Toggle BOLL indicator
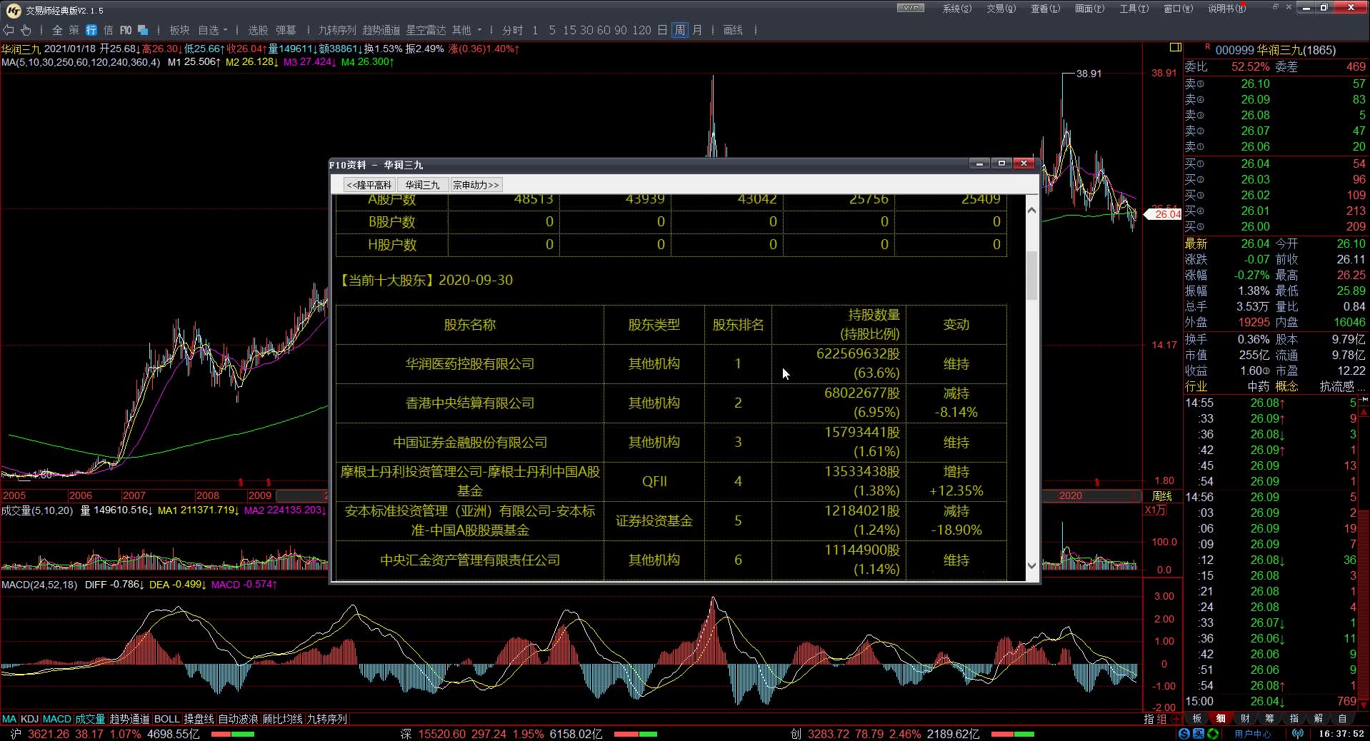Viewport: 1370px width, 741px height. (167, 719)
